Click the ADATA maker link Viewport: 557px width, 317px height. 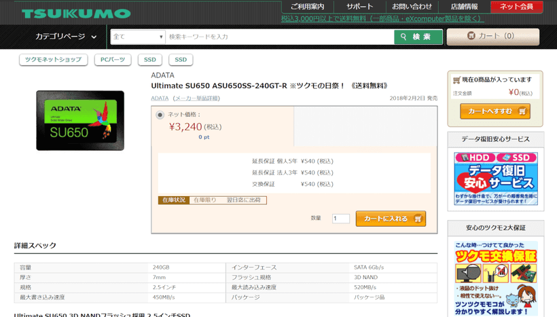[x=160, y=98]
